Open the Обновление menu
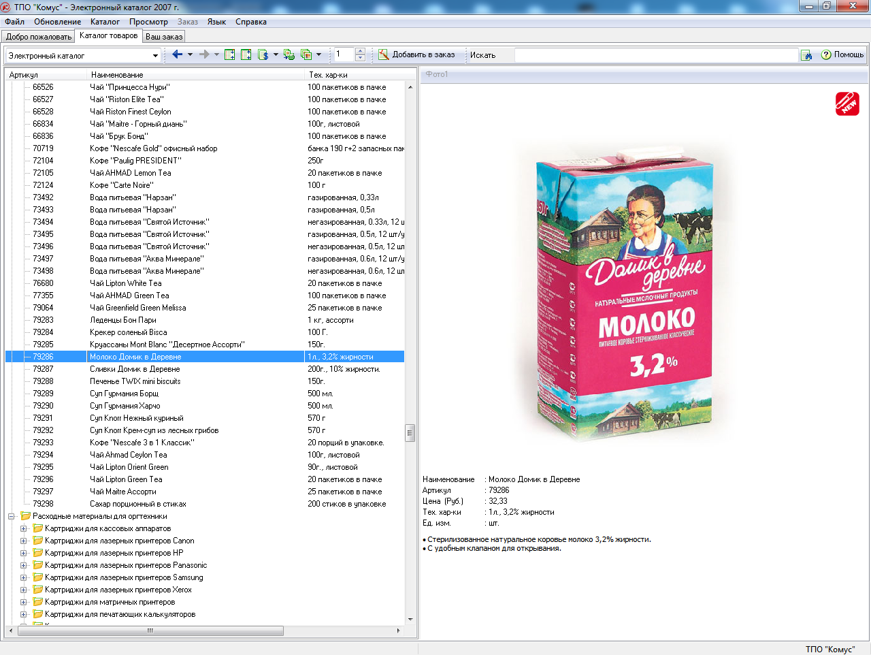The height and width of the screenshot is (655, 871). pos(57,22)
